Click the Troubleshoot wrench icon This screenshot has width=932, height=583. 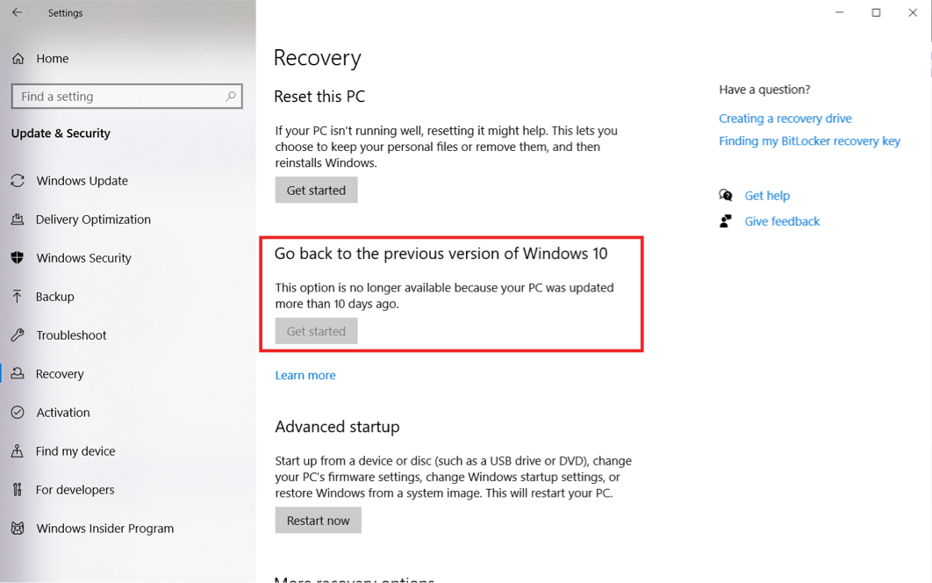coord(18,335)
